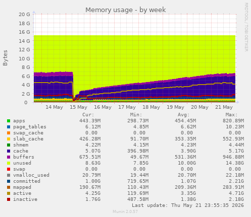Screen dimensions: 251x217
Task: Click the cache dark blue legend swatch
Action: (x=9, y=151)
